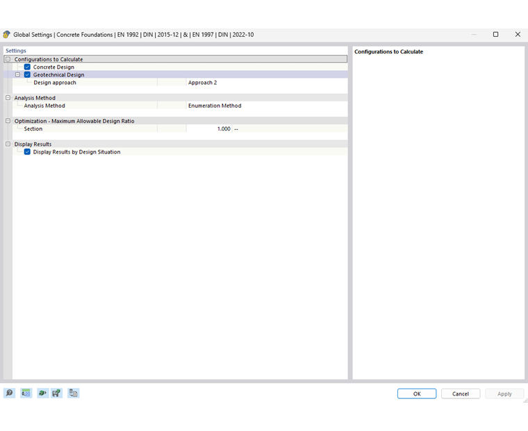This screenshot has width=528, height=431.
Task: Collapse the Geotechnical Design sub-tree
Action: coord(17,74)
